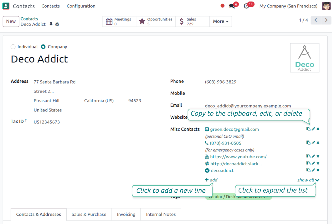
Task: Go to next record arrow
Action: point(326,20)
